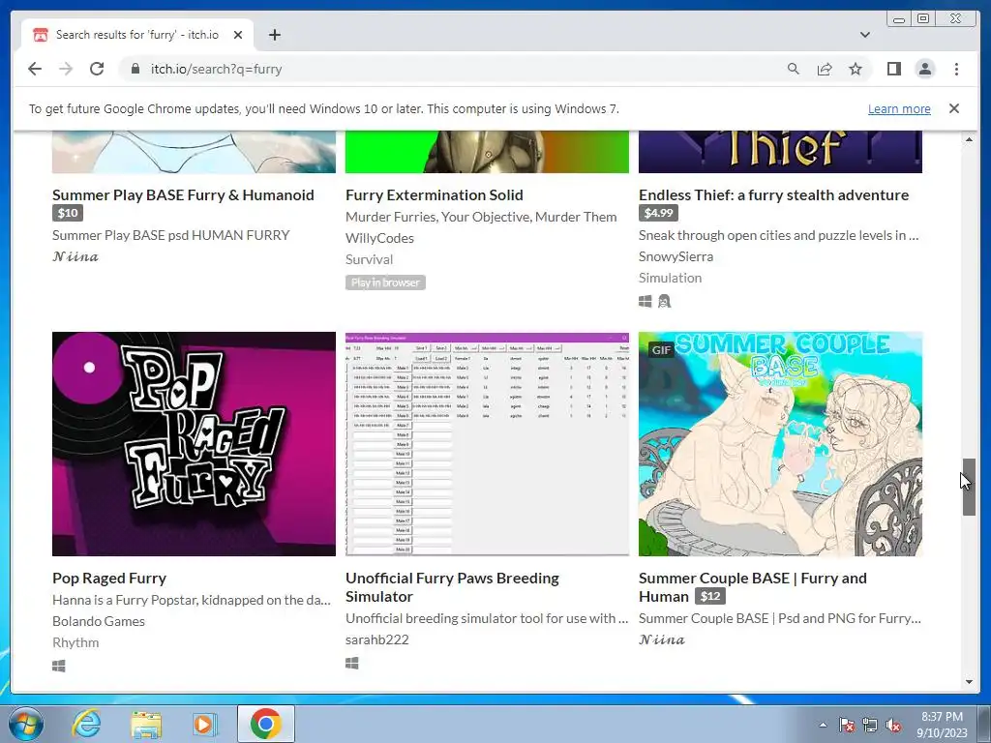
Task: Click Windows platform icon under Endless Thief
Action: [646, 302]
